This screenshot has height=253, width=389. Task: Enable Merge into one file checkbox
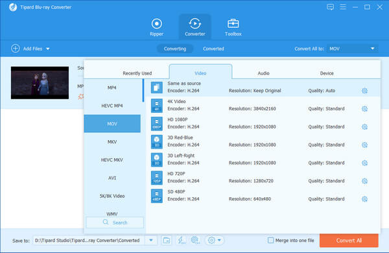pyautogui.click(x=270, y=240)
